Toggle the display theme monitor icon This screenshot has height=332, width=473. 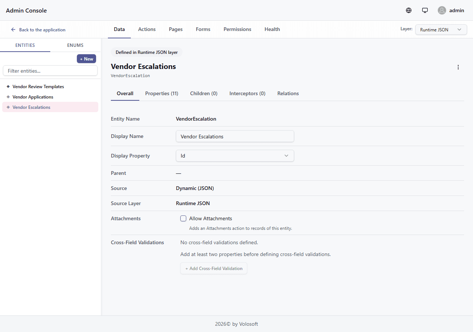(x=425, y=10)
